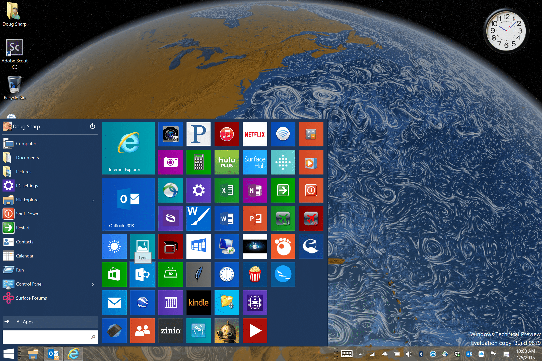Expand the Control Panel submenu arrow
The height and width of the screenshot is (361, 542).
[x=93, y=284]
